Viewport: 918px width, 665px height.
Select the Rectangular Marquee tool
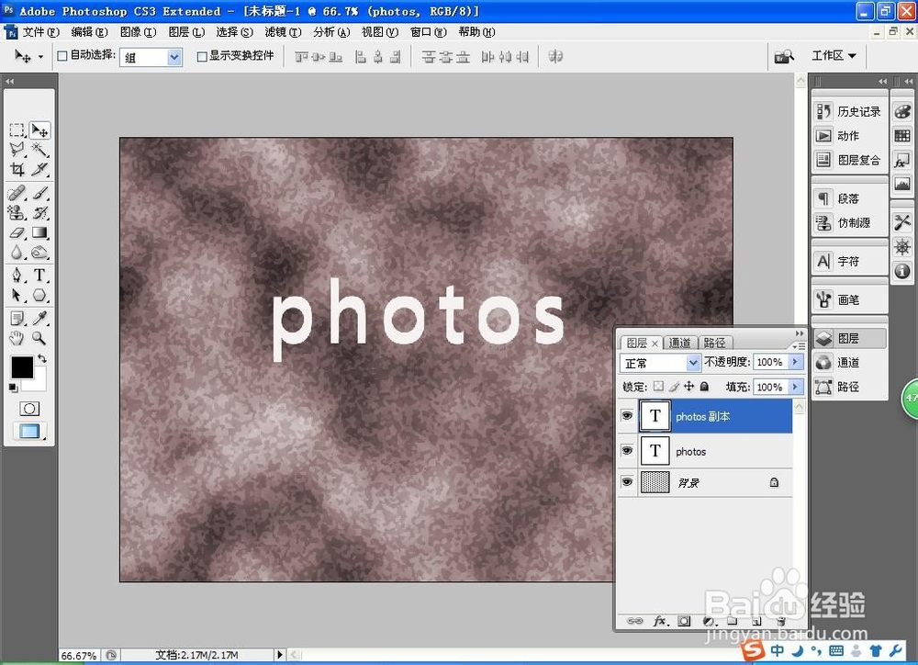17,130
